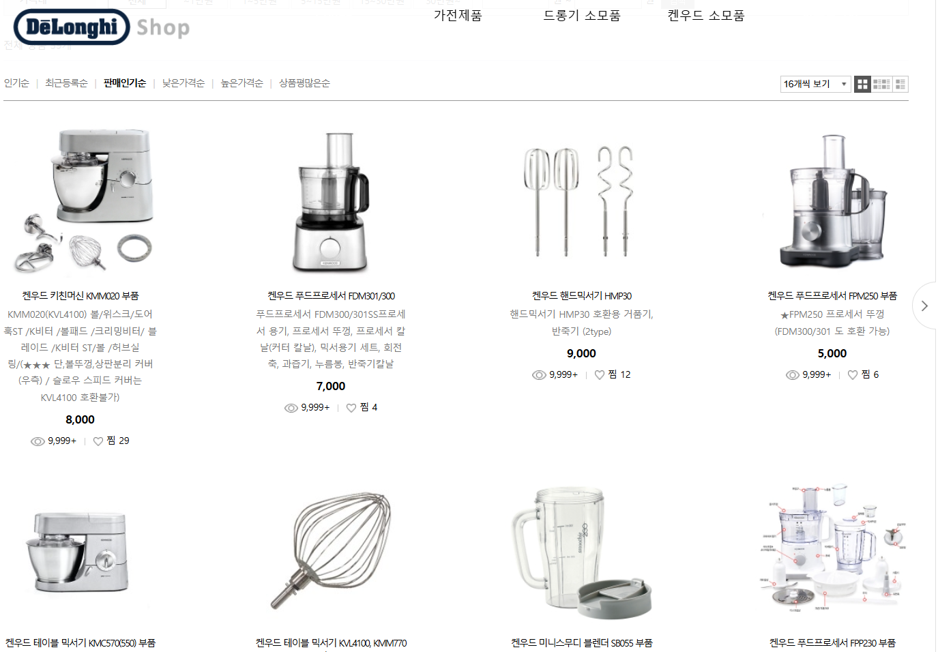Viewport: 938px width, 652px height.
Task: Click eye view-count icon on HMP30 item
Action: (x=539, y=374)
